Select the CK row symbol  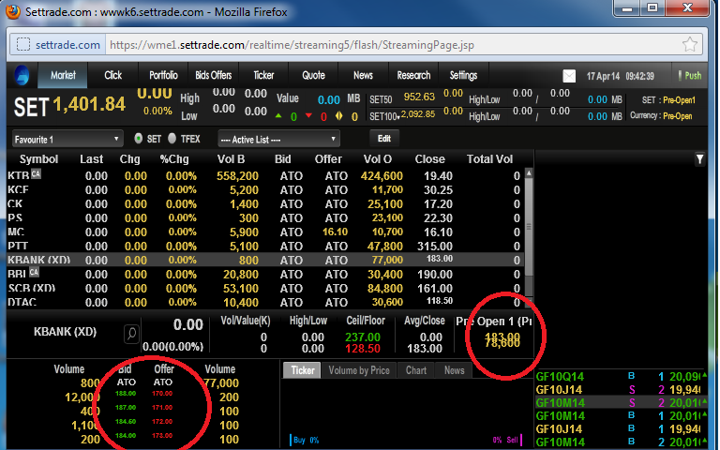[15, 203]
